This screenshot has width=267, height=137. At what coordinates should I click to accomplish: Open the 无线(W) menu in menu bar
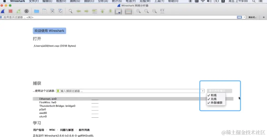(x=145, y=1)
